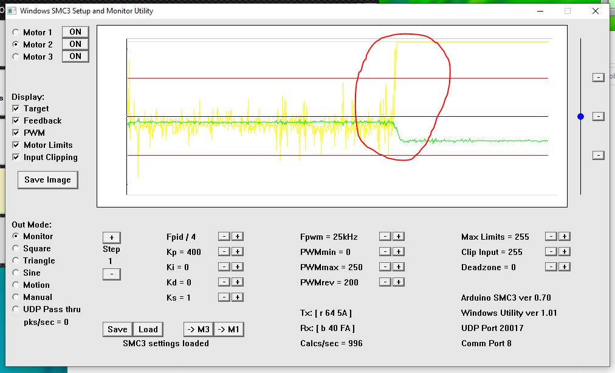The image size is (615, 373).
Task: Uncheck the Feedback display checkbox
Action: pyautogui.click(x=16, y=120)
